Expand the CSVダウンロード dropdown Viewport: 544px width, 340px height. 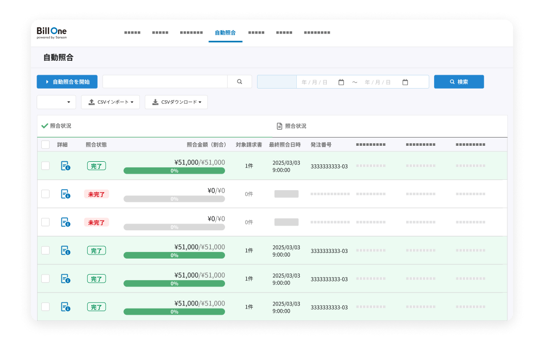(x=176, y=103)
